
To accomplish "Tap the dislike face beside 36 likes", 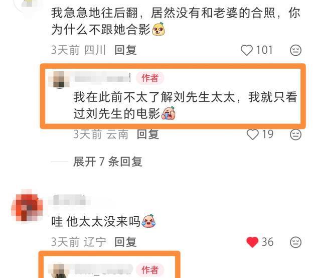I will click(x=295, y=242).
